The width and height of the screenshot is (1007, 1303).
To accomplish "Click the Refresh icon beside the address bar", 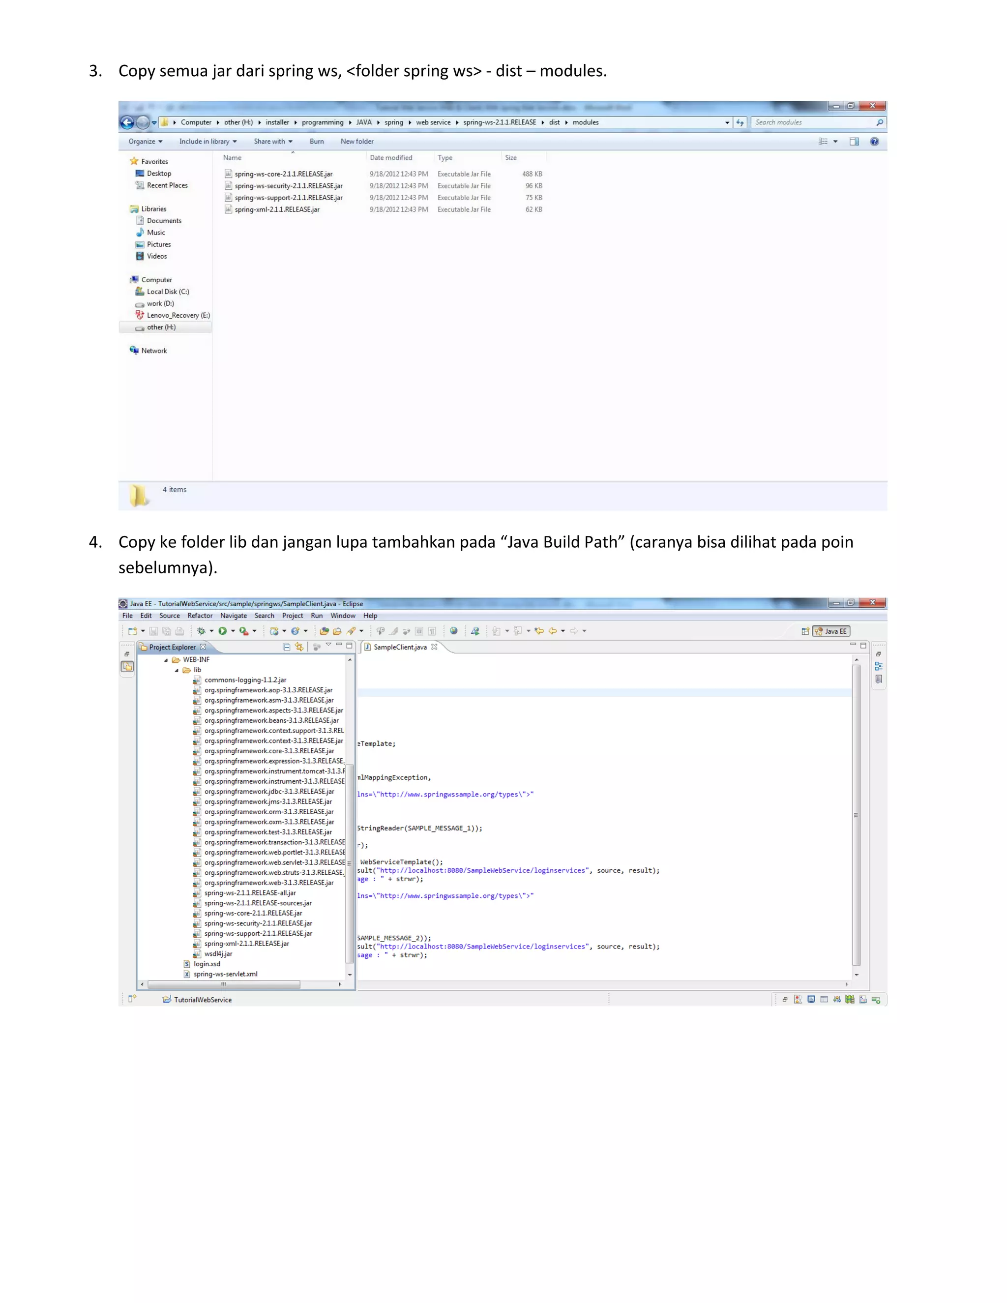I will [x=740, y=122].
